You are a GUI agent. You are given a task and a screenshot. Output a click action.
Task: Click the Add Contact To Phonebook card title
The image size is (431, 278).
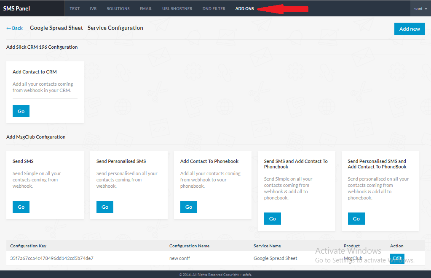[209, 161]
